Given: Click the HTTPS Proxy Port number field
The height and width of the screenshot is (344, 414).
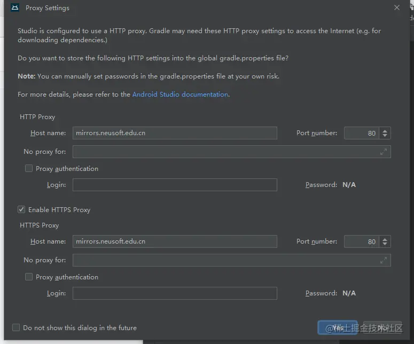Looking at the screenshot, I should click(x=362, y=241).
